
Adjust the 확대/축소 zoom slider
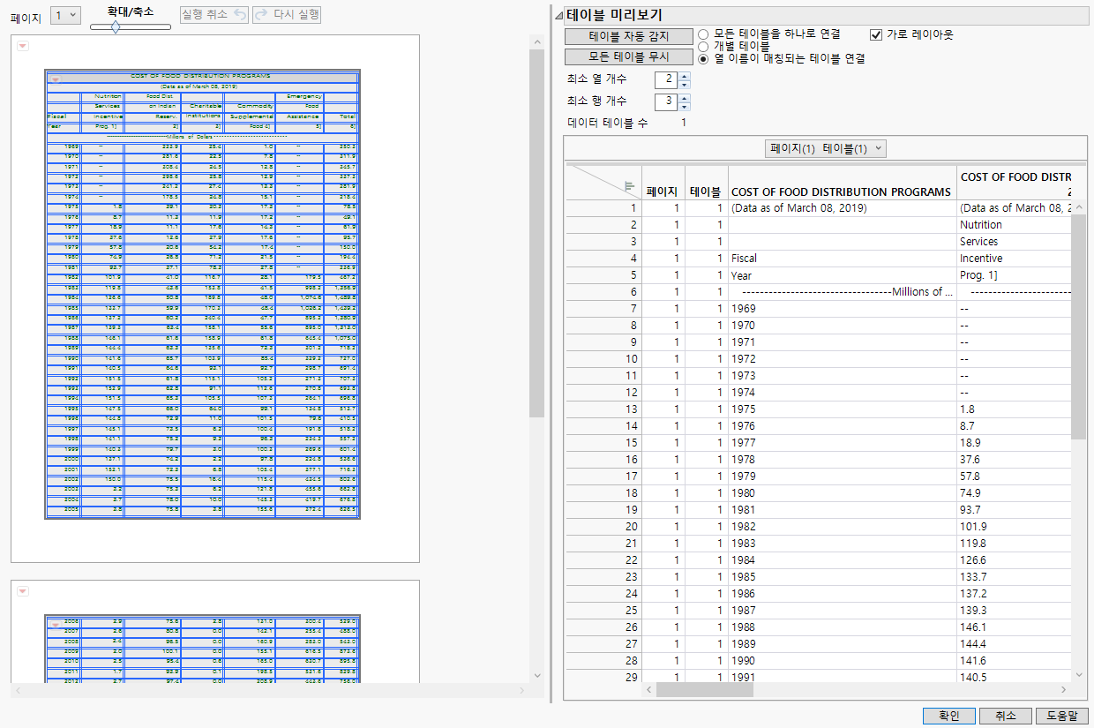point(116,27)
